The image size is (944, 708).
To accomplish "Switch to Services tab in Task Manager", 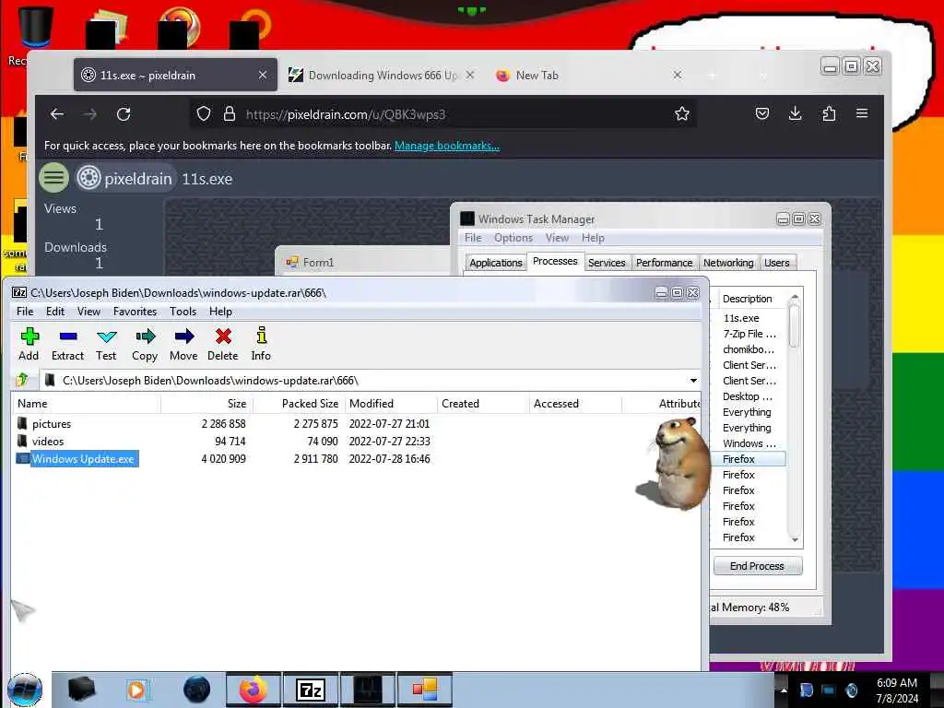I will pyautogui.click(x=607, y=263).
